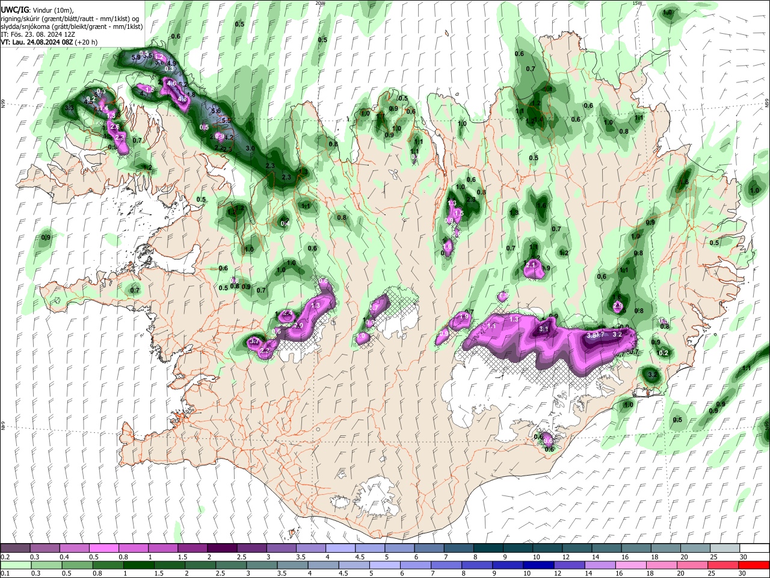Click the '20W' longitude label
The image size is (770, 578).
click(320, 3)
